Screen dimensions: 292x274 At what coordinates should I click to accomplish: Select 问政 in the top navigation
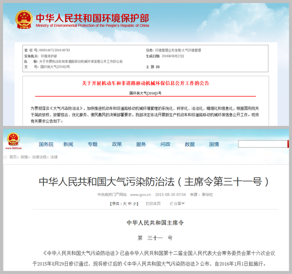165,144
